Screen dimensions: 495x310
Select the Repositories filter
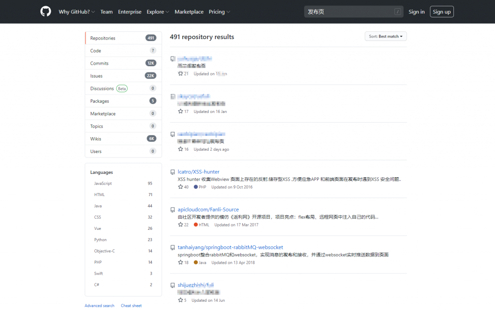point(123,38)
